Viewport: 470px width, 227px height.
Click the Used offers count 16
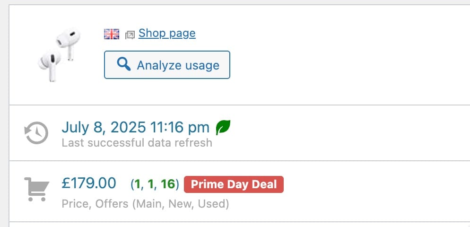[168, 184]
